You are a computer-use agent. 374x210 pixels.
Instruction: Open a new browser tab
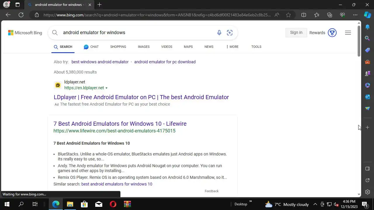99,5
